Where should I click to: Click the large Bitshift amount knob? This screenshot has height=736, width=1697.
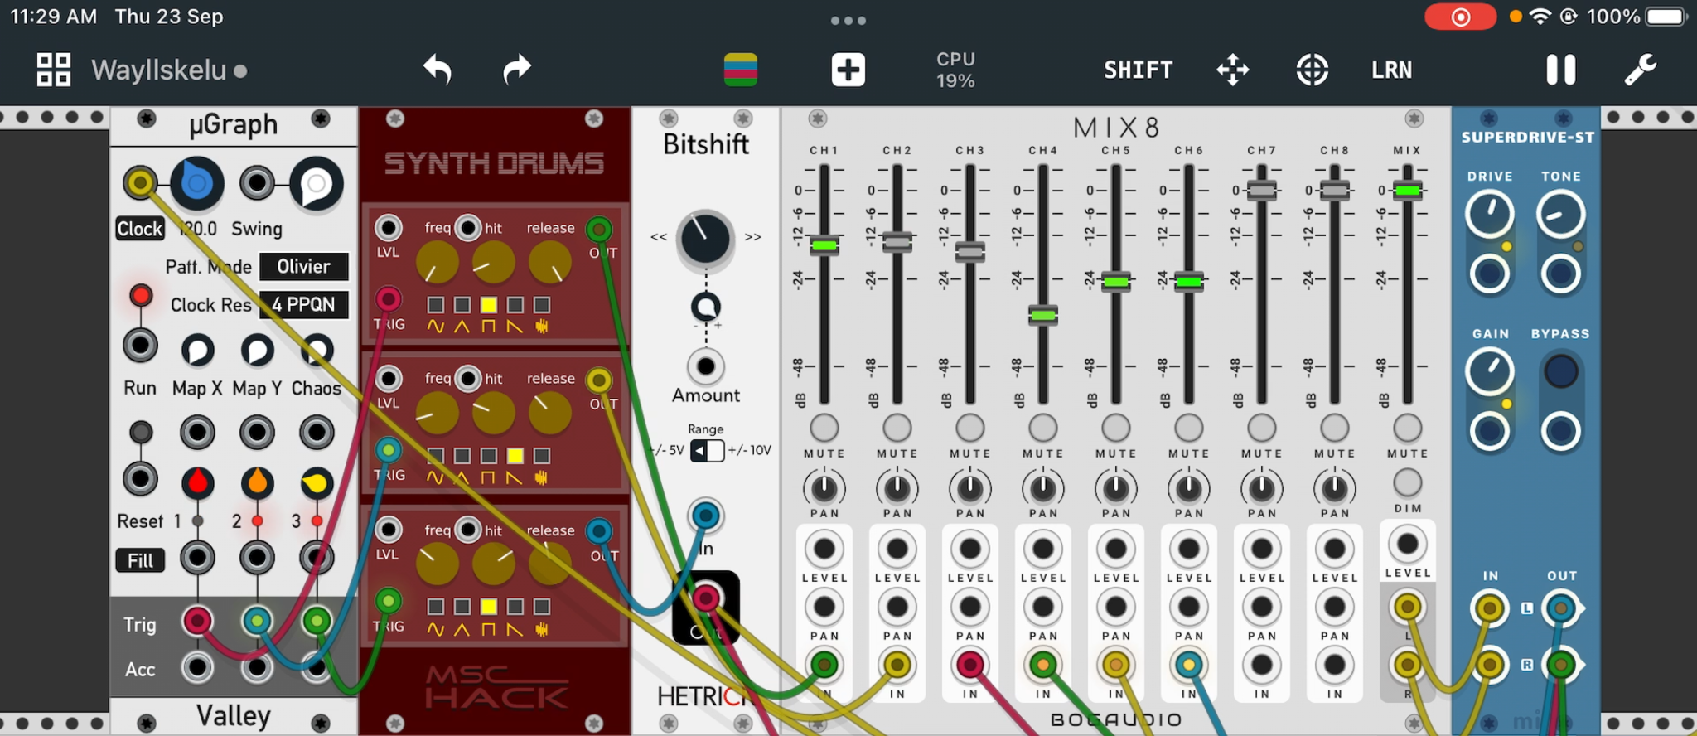[705, 240]
